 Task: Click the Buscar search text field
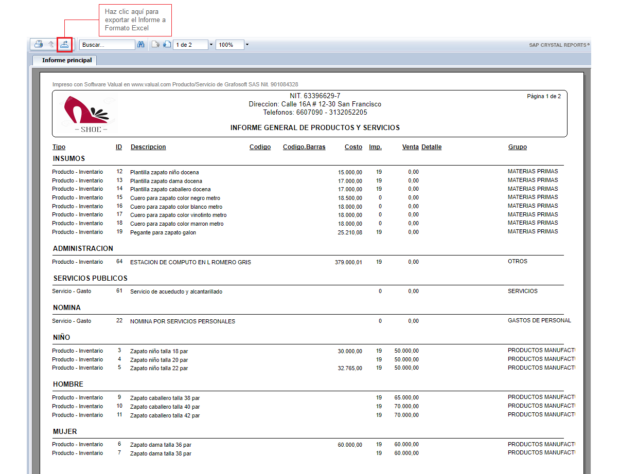click(108, 45)
